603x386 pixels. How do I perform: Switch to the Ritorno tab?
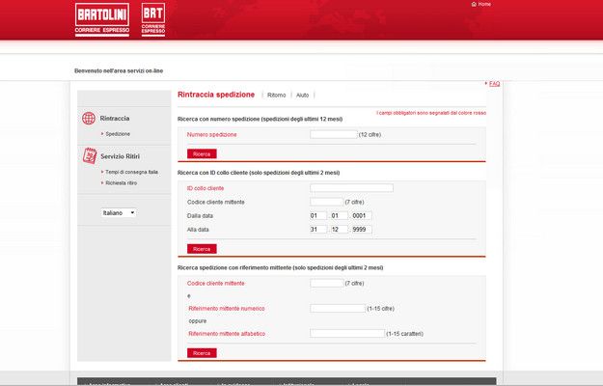276,96
